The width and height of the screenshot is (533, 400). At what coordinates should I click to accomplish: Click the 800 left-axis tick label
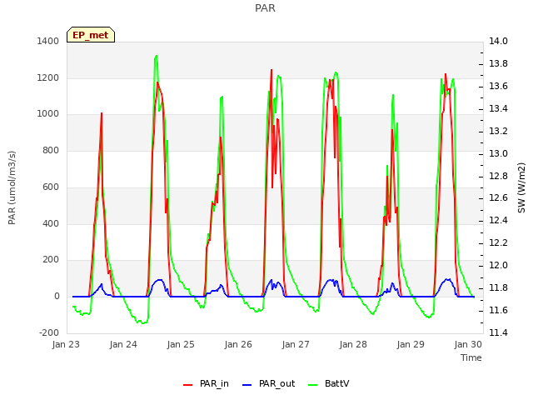pos(51,150)
